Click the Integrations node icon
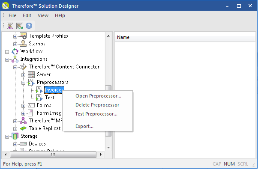258x169 pixels. click(x=15, y=59)
